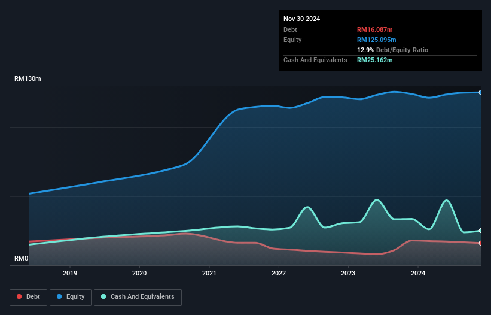Viewport: 491px width, 315px height.
Task: Toggle the Debt series legend button
Action: [x=29, y=297]
